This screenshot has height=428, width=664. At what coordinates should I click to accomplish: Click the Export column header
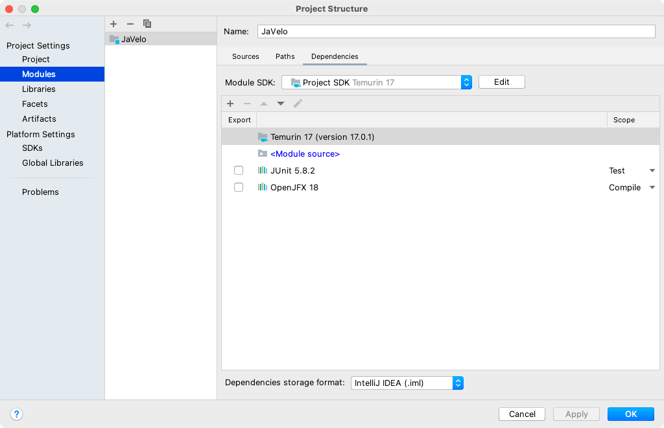point(239,120)
